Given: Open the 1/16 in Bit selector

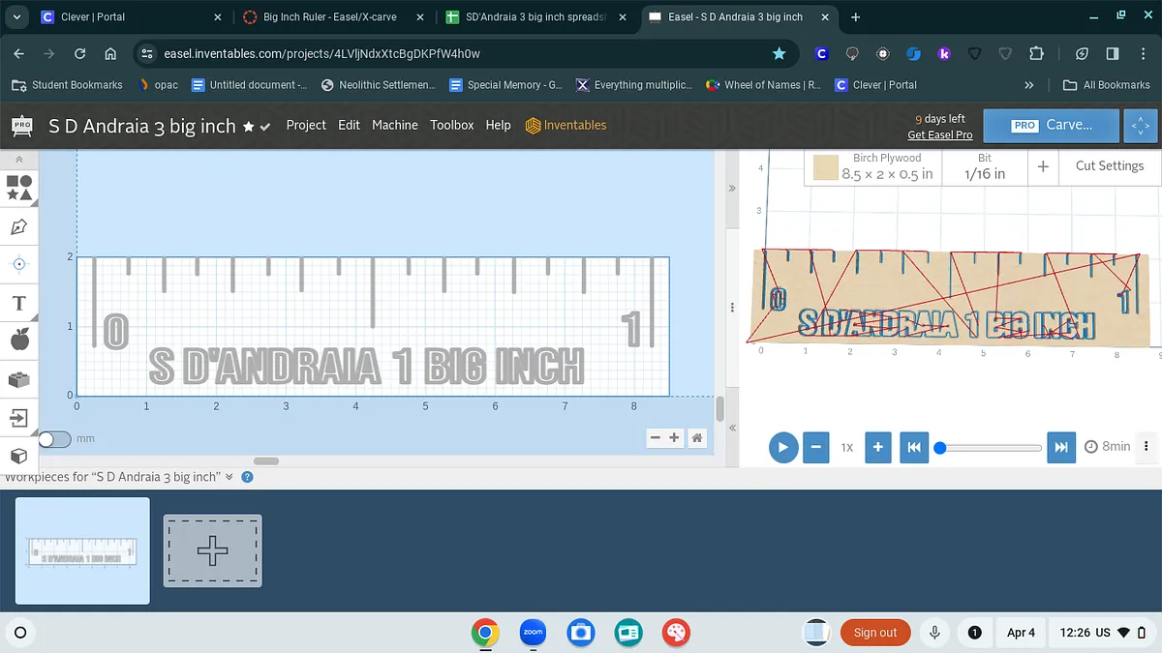Looking at the screenshot, I should pos(984,166).
